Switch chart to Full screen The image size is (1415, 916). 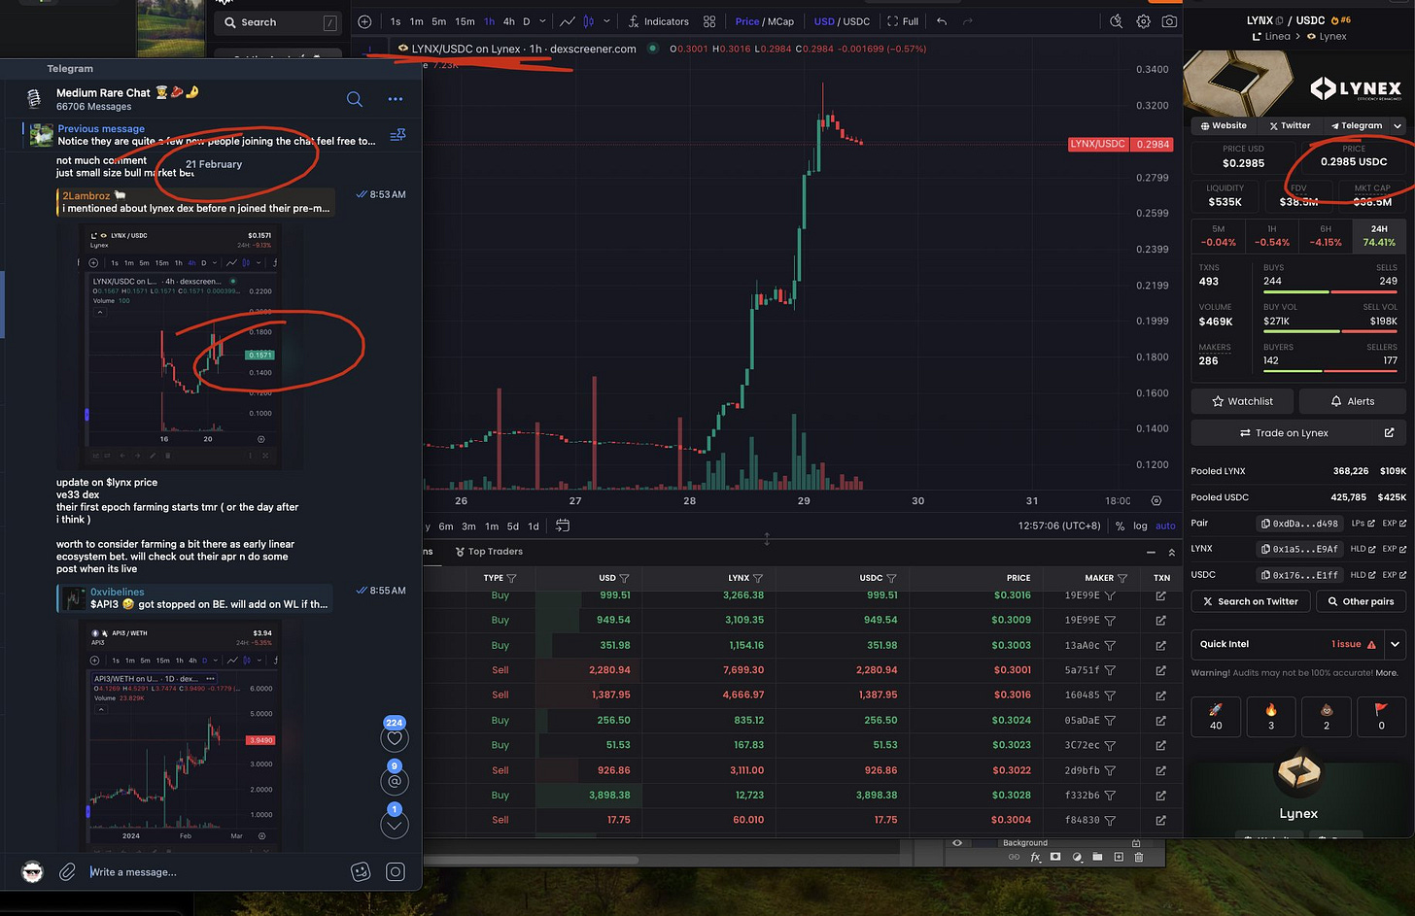pos(903,21)
